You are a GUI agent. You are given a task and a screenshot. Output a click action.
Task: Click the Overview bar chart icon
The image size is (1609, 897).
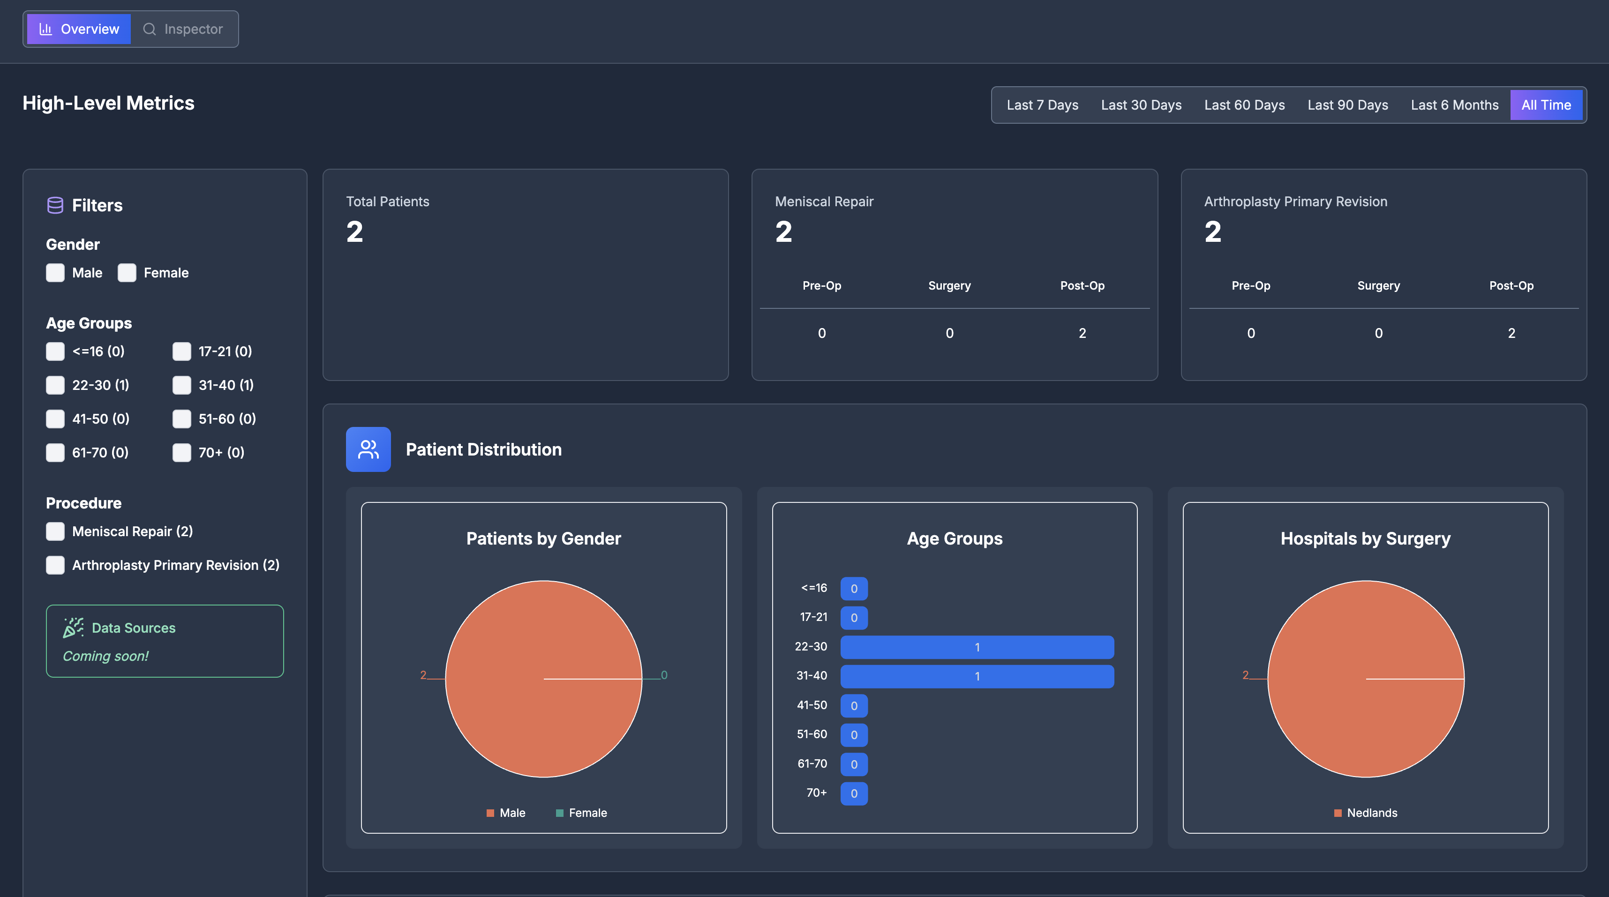pos(45,29)
